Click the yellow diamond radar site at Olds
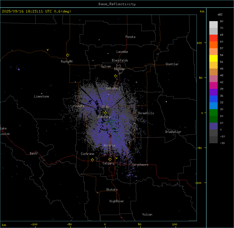The width and height of the screenshot is (234, 228). pos(105,113)
